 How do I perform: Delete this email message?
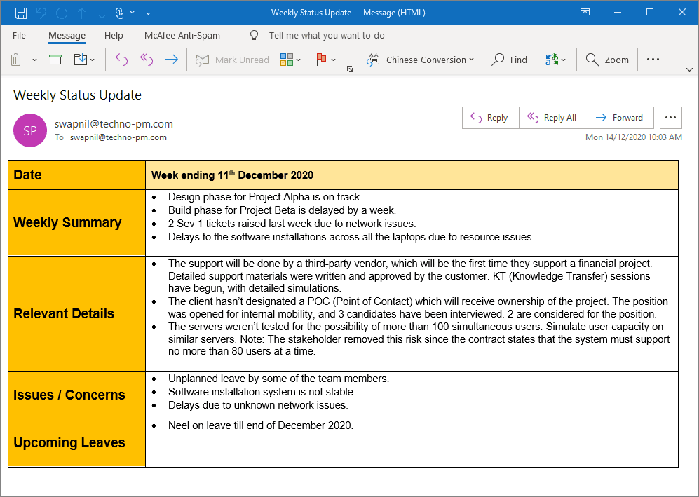tap(15, 60)
